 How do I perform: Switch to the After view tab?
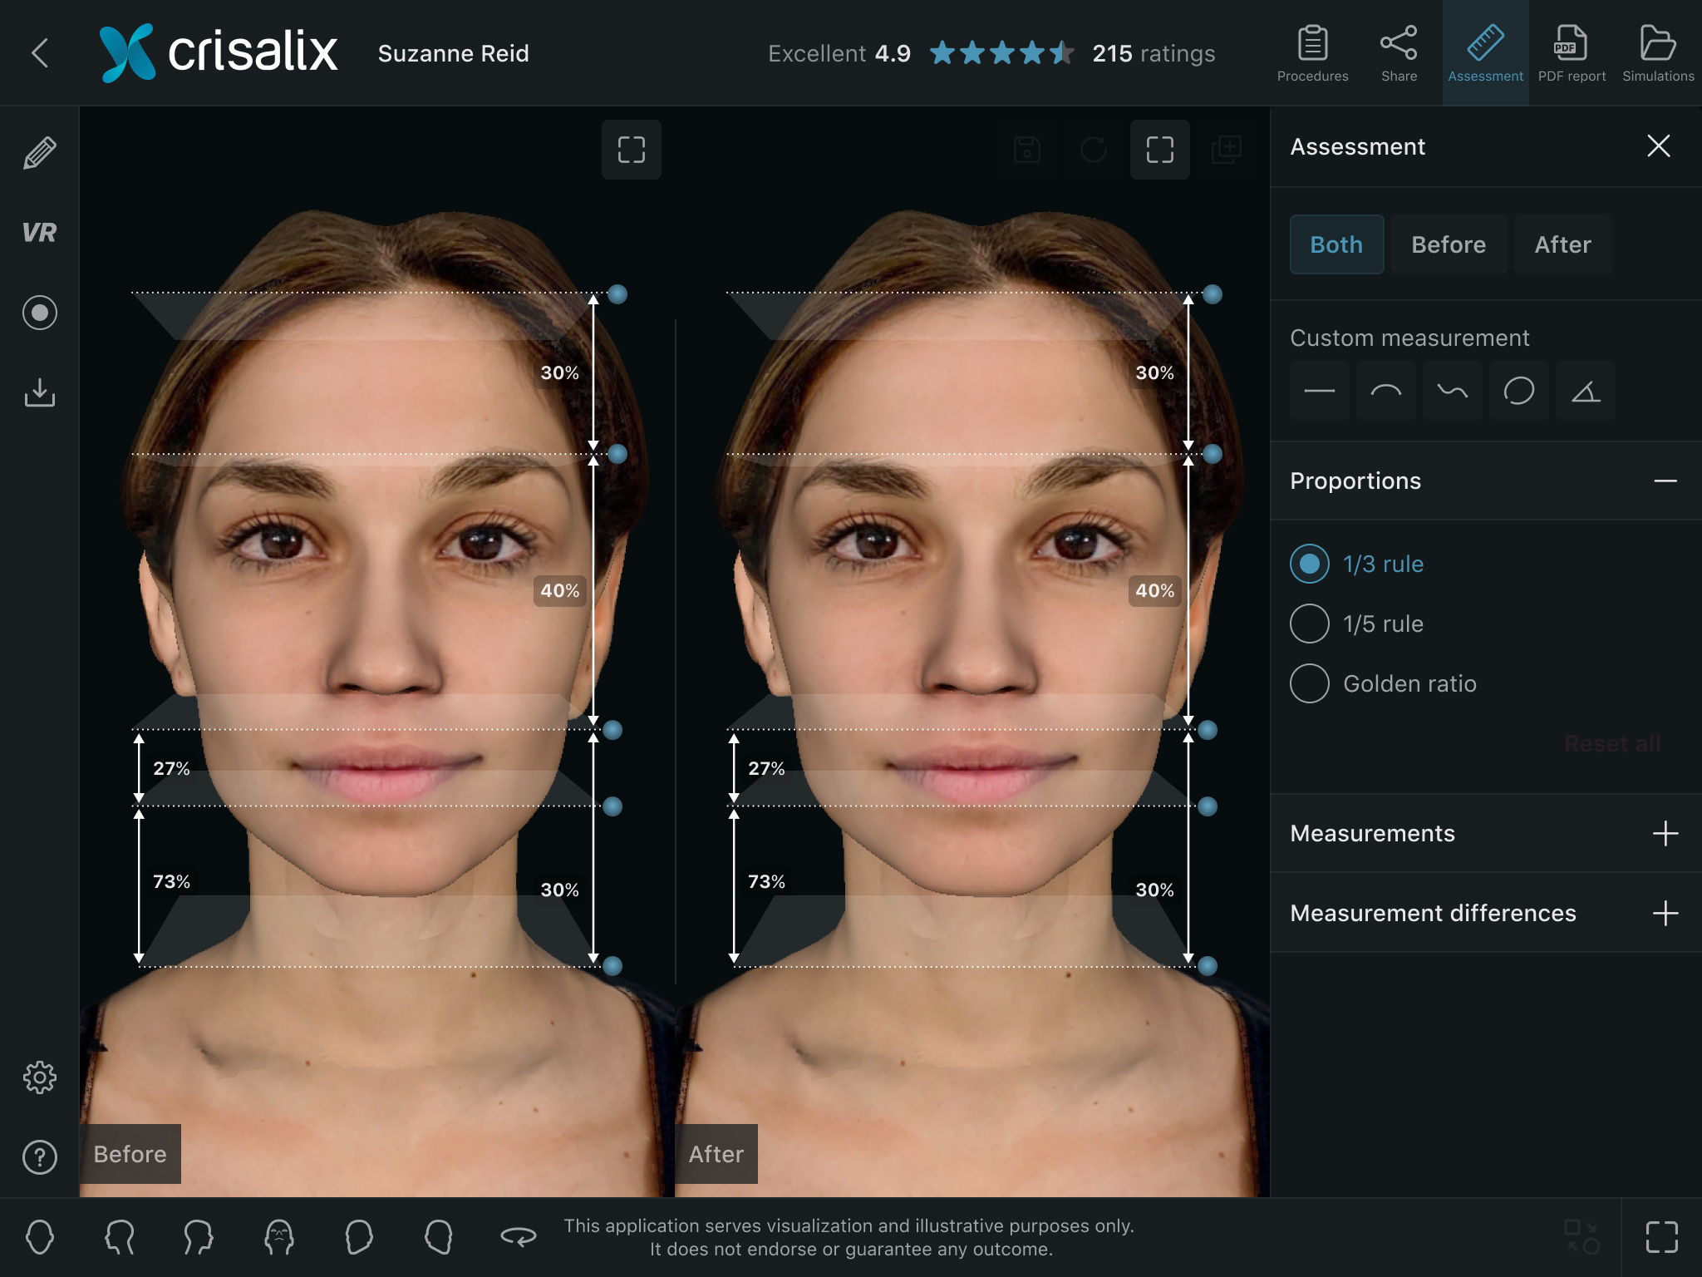click(x=1562, y=244)
